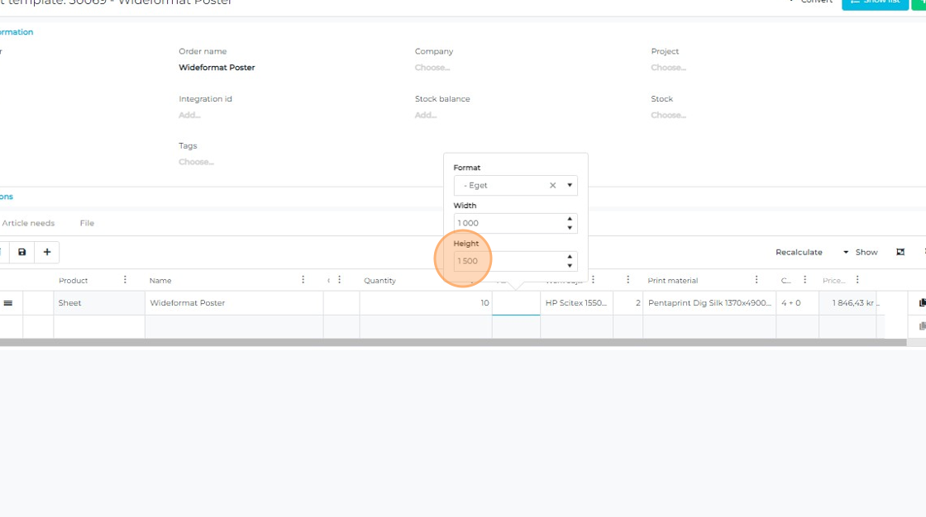Viewport: 926px width, 517px height.
Task: Click the Height input field
Action: [x=506, y=261]
